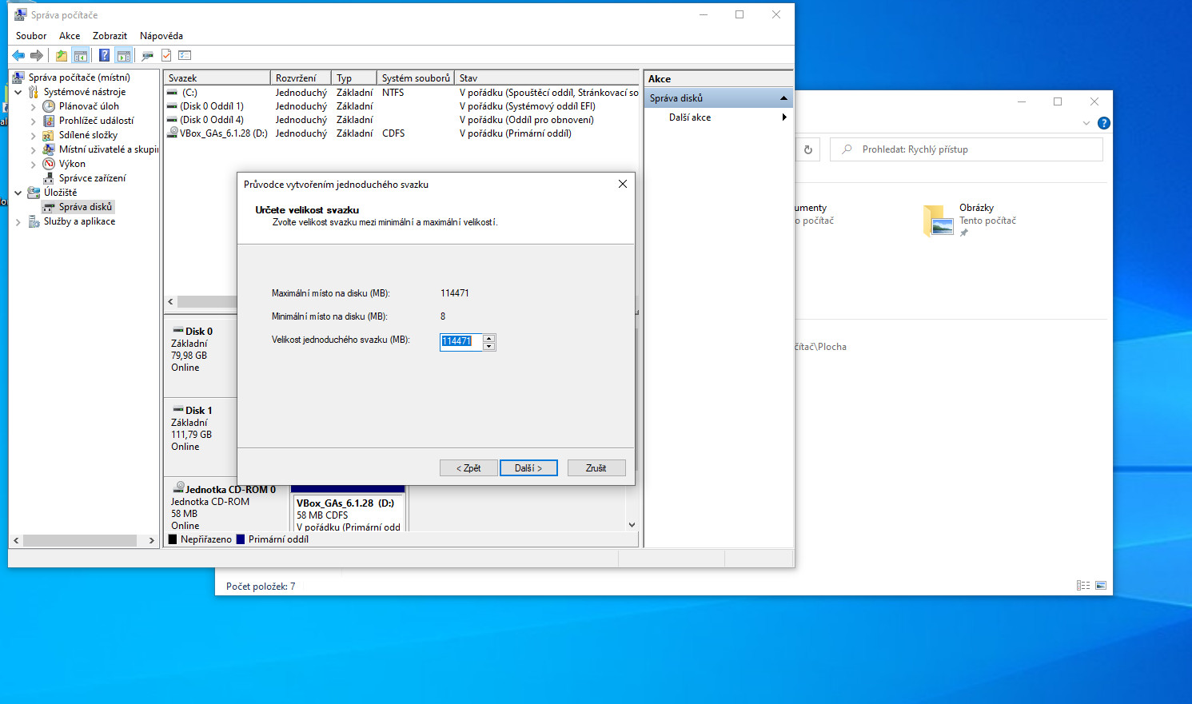Viewport: 1192px width, 704px height.
Task: Collapse the Správa disků section in the Akce pane
Action: pyautogui.click(x=783, y=98)
